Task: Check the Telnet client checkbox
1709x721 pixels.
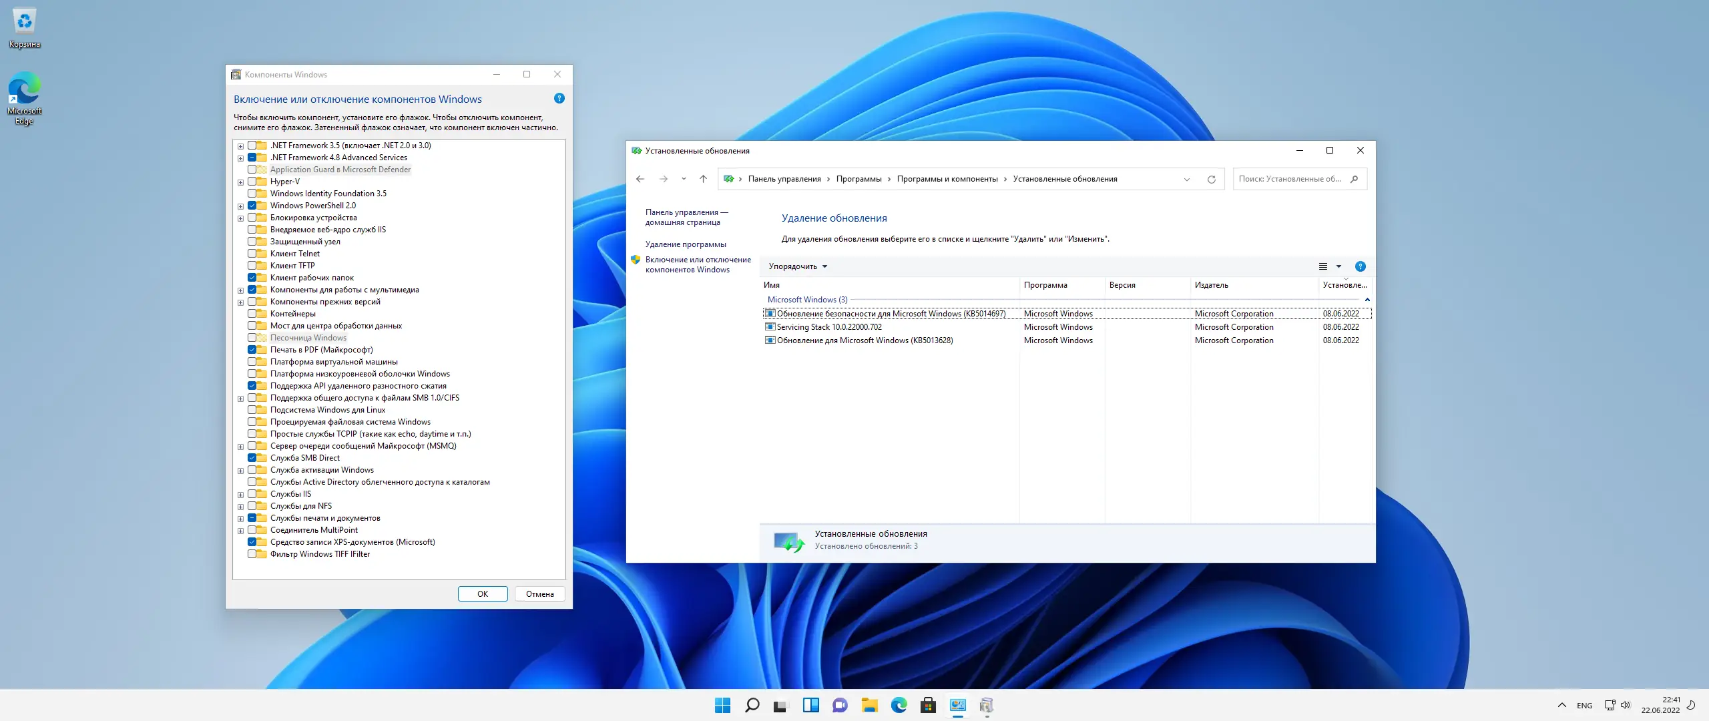Action: (252, 254)
